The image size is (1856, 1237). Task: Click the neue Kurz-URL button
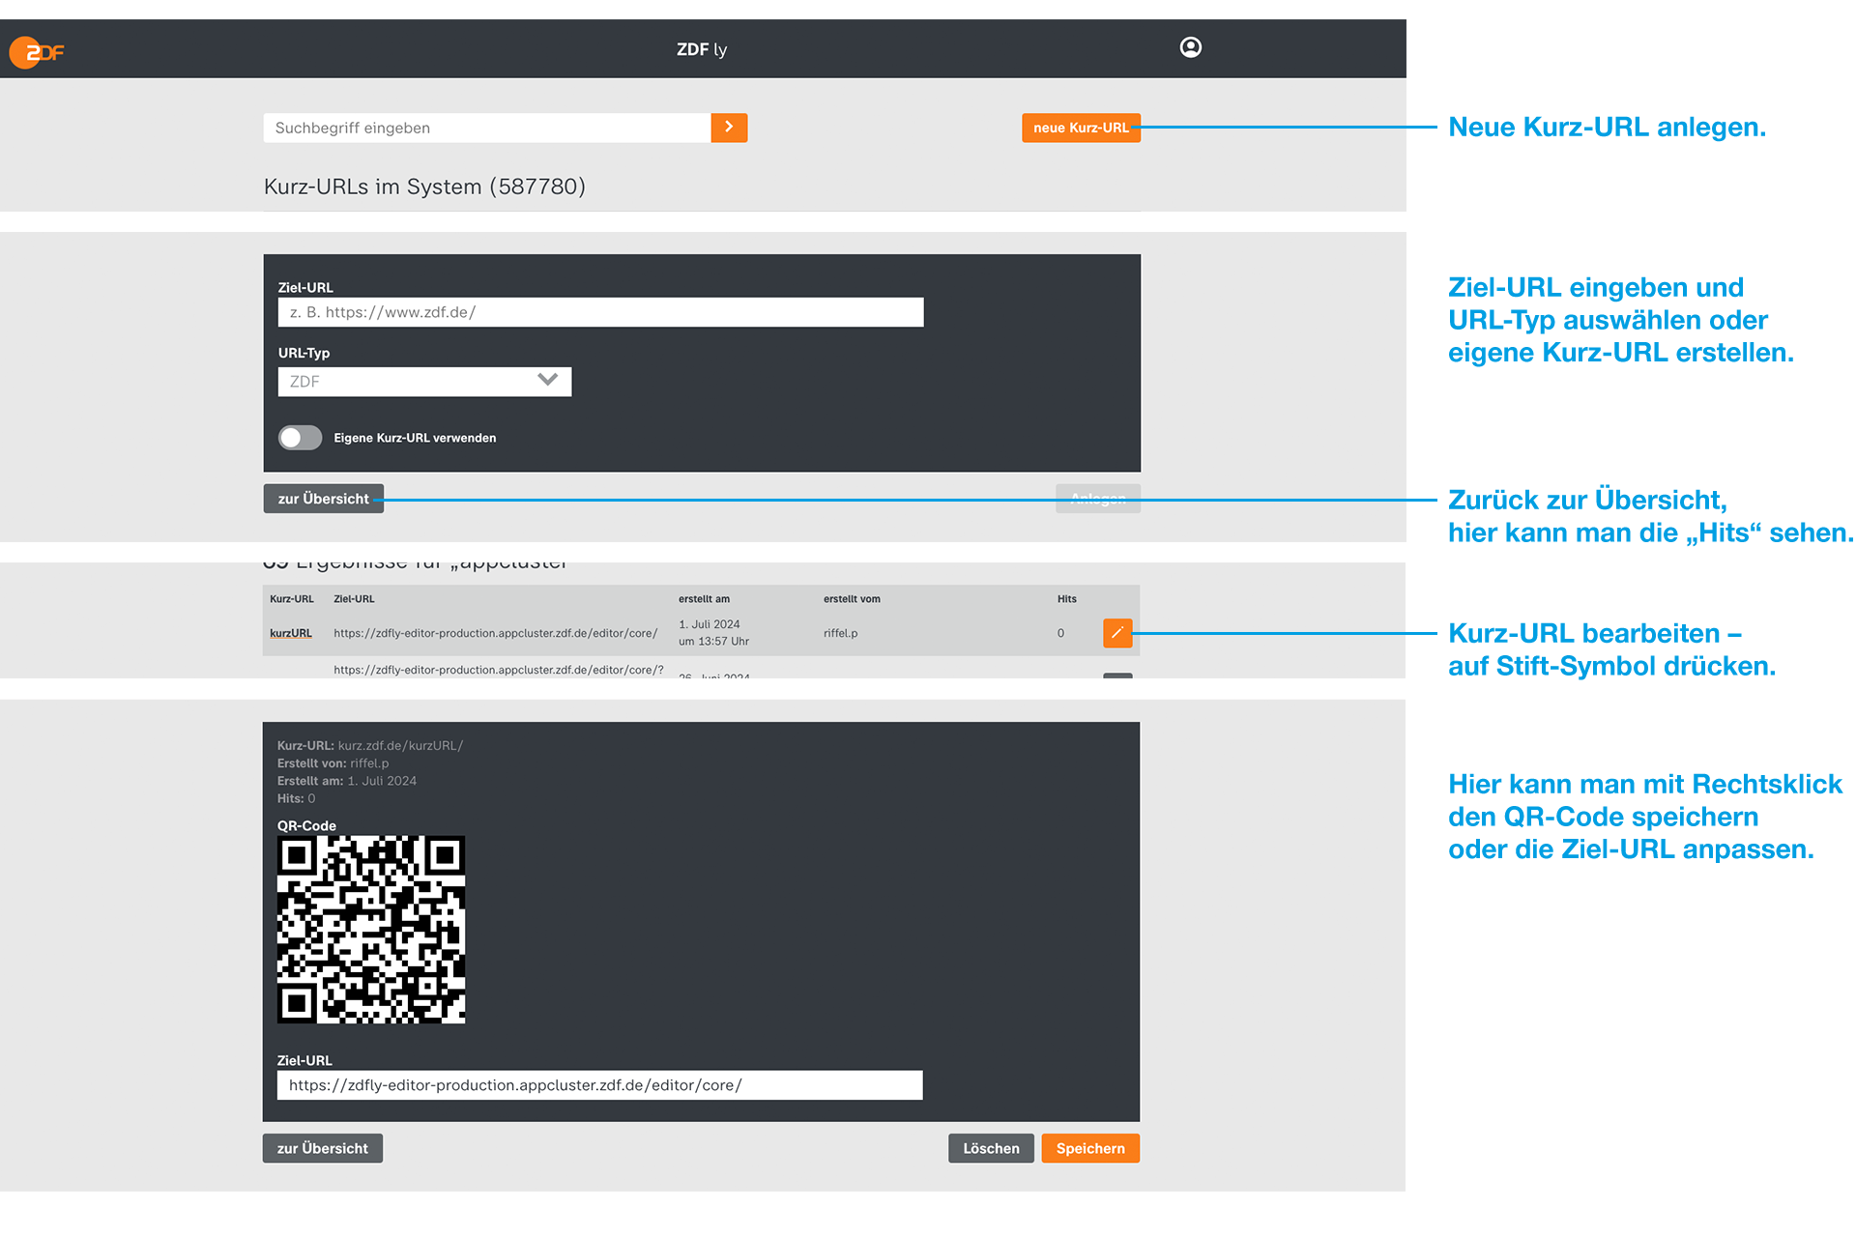(x=1080, y=128)
